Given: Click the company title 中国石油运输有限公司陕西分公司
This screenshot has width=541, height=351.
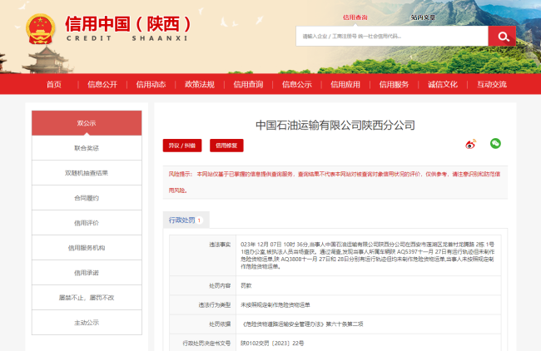Looking at the screenshot, I should click(x=335, y=125).
